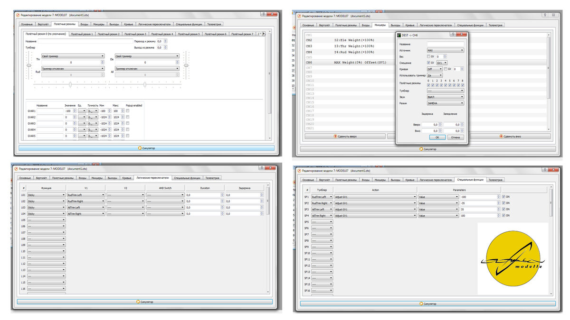Open Кривые tab in logical switches window
The height and width of the screenshot is (320, 570).
127,178
